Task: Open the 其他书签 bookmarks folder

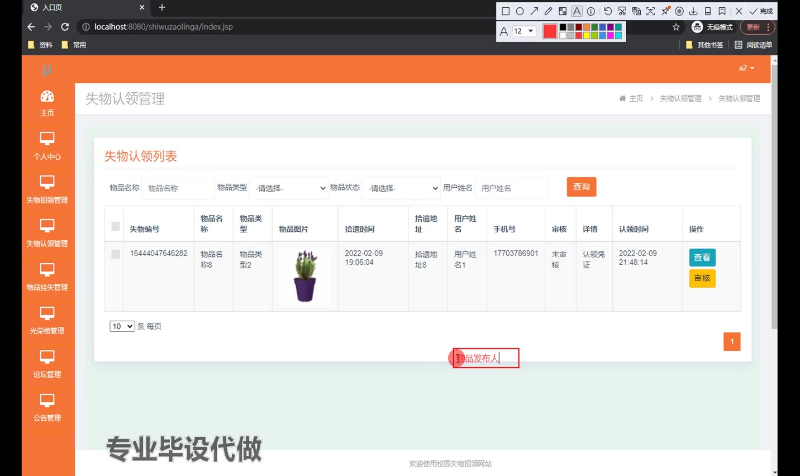Action: (x=704, y=45)
